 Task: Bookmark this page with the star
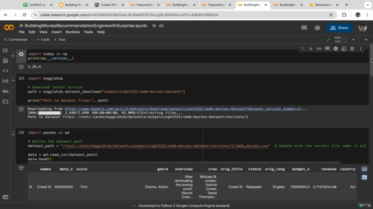coord(331,15)
